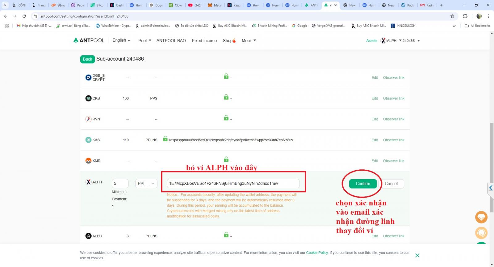Edit the KAS row settings
The image size is (494, 267).
point(375,140)
